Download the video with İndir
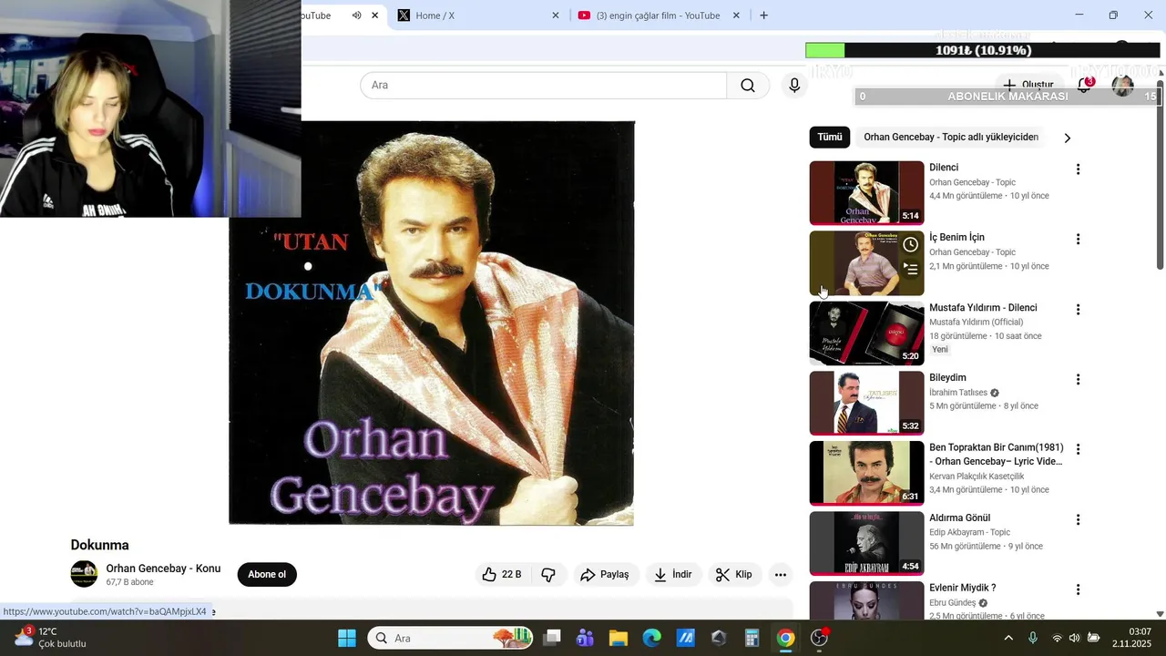Image resolution: width=1166 pixels, height=656 pixels. point(673,574)
